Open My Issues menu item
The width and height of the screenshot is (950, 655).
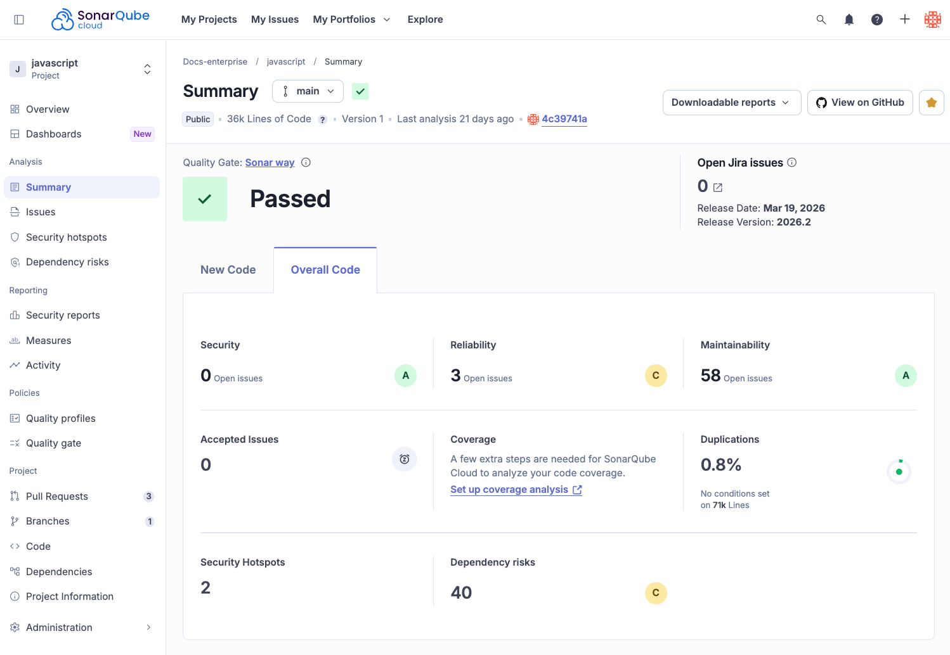pos(275,20)
